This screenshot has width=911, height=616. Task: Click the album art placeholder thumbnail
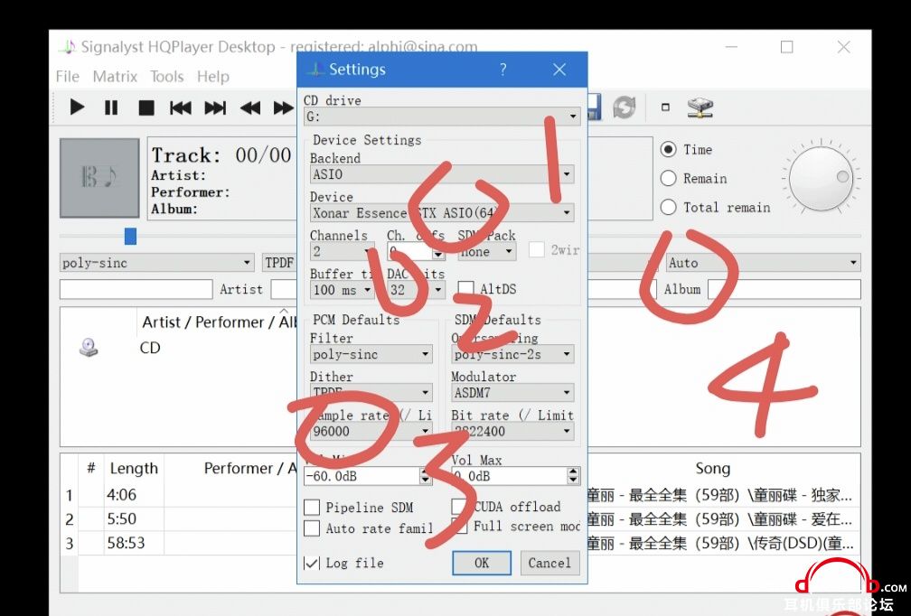(99, 178)
